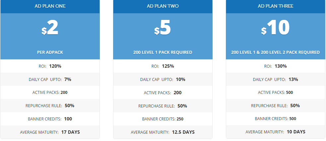Select the AD PLAN TWO header

[163, 6]
